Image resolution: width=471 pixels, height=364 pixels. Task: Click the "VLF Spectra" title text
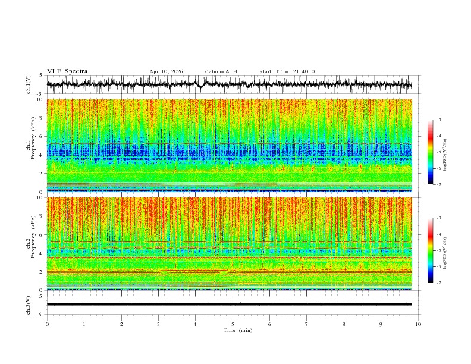pyautogui.click(x=67, y=71)
